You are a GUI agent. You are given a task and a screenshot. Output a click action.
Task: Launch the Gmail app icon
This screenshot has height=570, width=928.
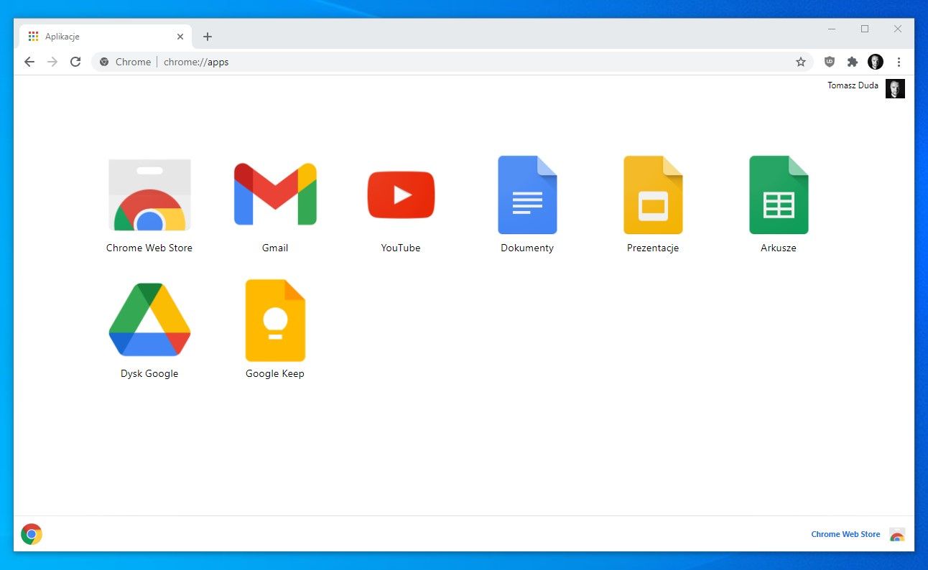pyautogui.click(x=275, y=195)
